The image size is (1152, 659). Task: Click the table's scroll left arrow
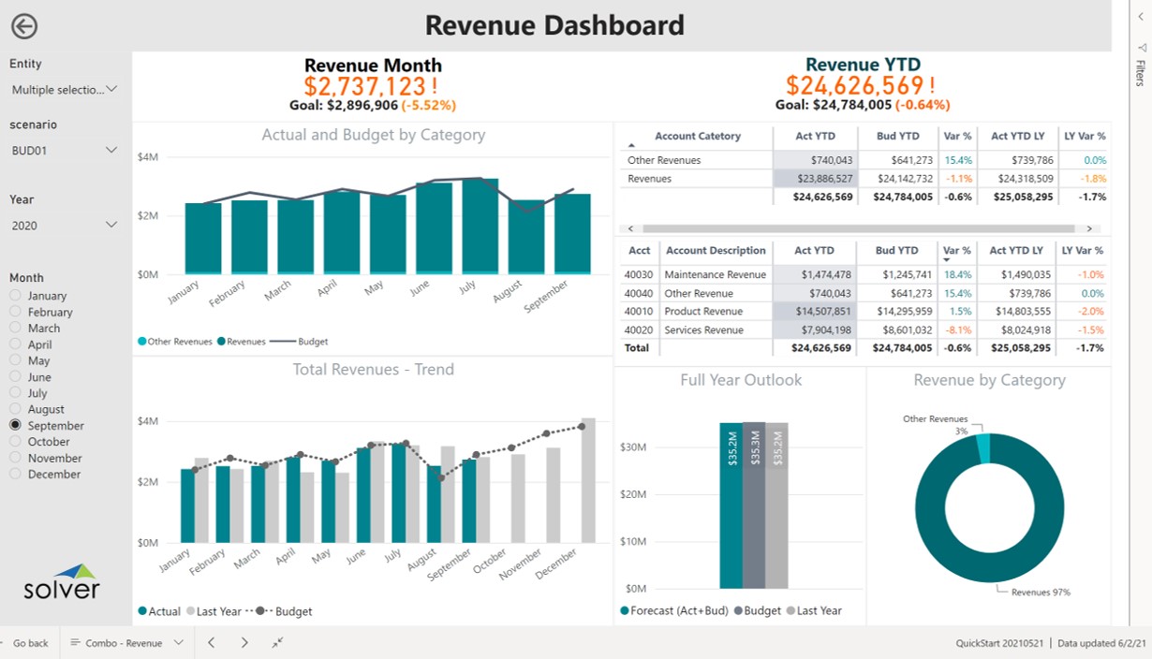pyautogui.click(x=629, y=228)
